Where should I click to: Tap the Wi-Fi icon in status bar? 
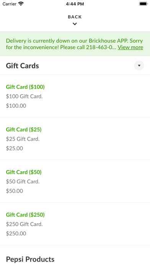point(21,4)
